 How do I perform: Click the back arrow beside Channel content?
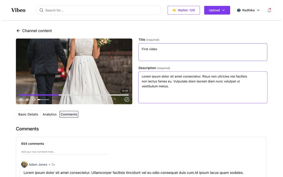18,31
